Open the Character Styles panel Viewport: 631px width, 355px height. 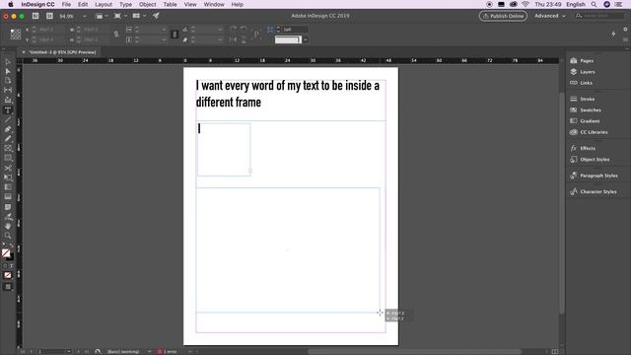coord(594,192)
